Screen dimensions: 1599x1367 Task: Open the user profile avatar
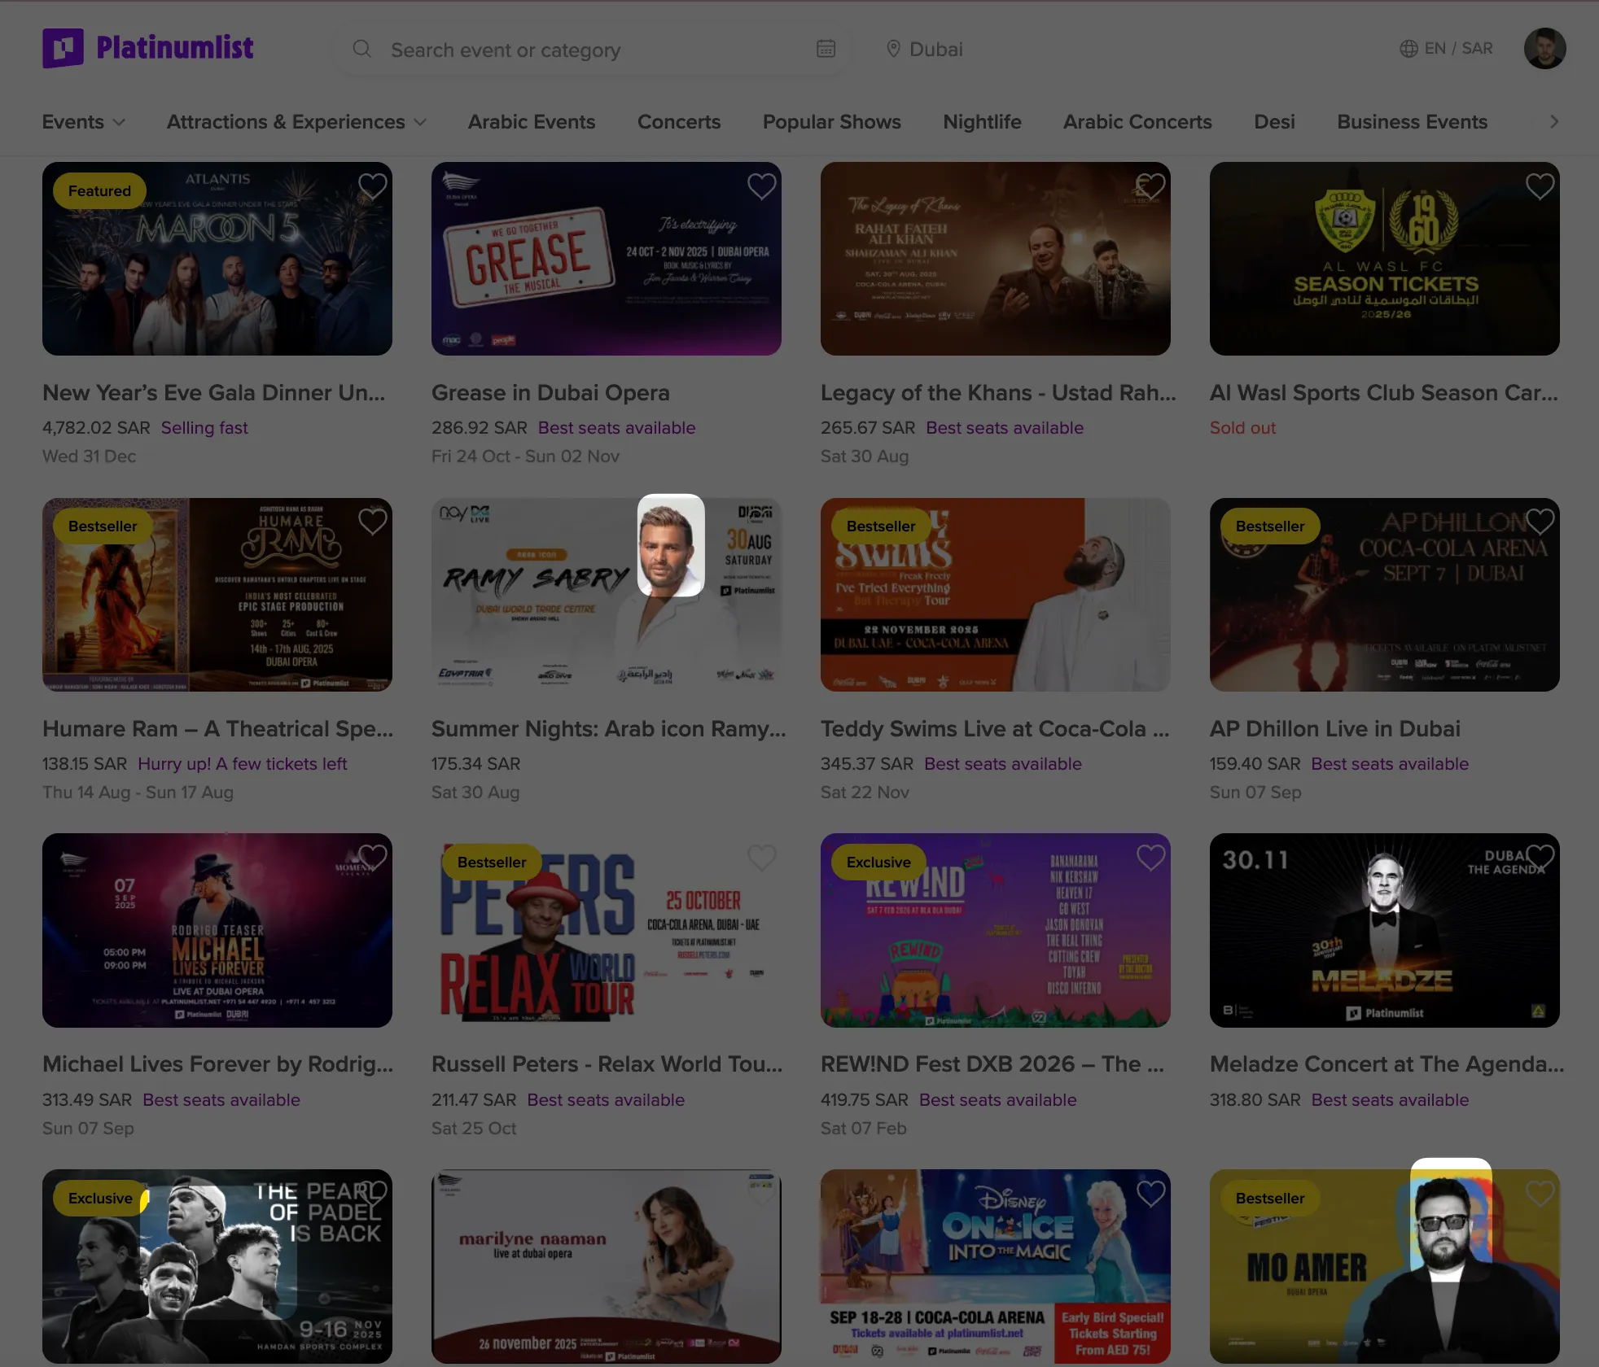click(1544, 49)
